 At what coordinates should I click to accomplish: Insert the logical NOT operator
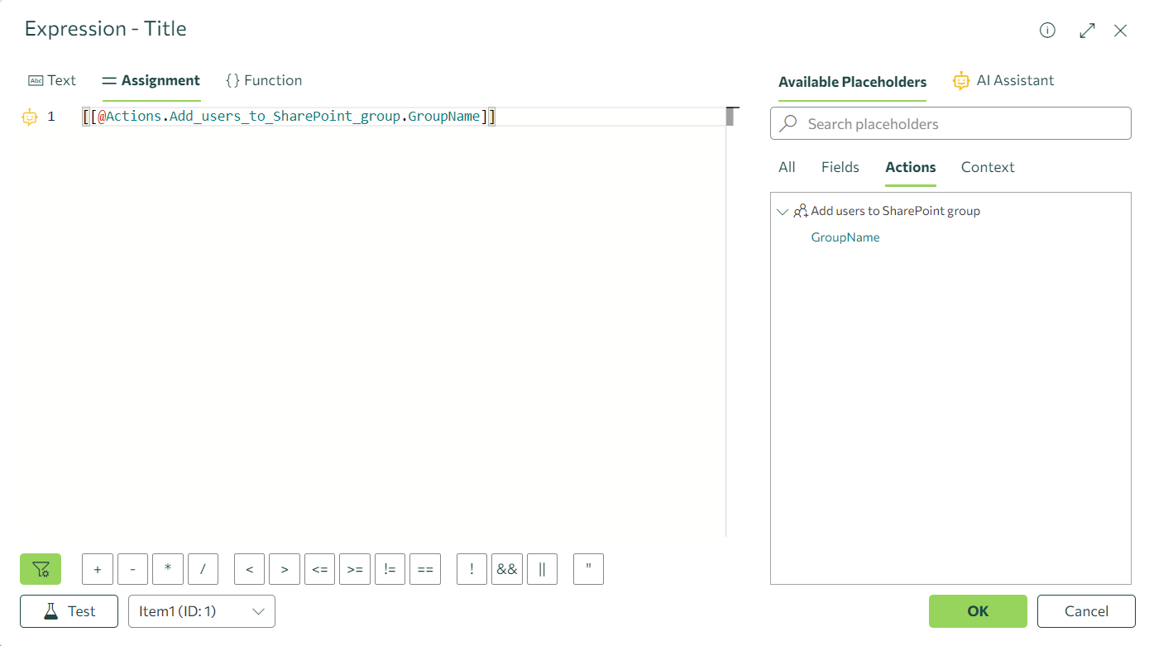pyautogui.click(x=472, y=569)
